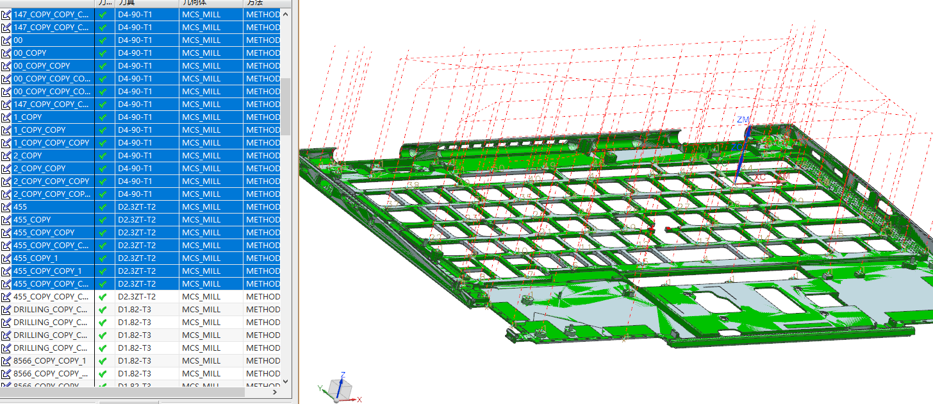Click the D2.3ZT-T2 tool cell in the 455_COPY_1 row

point(147,258)
